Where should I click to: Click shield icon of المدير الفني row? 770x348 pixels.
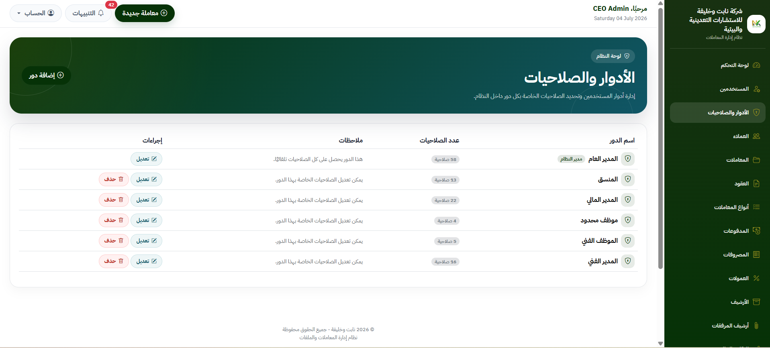628,261
